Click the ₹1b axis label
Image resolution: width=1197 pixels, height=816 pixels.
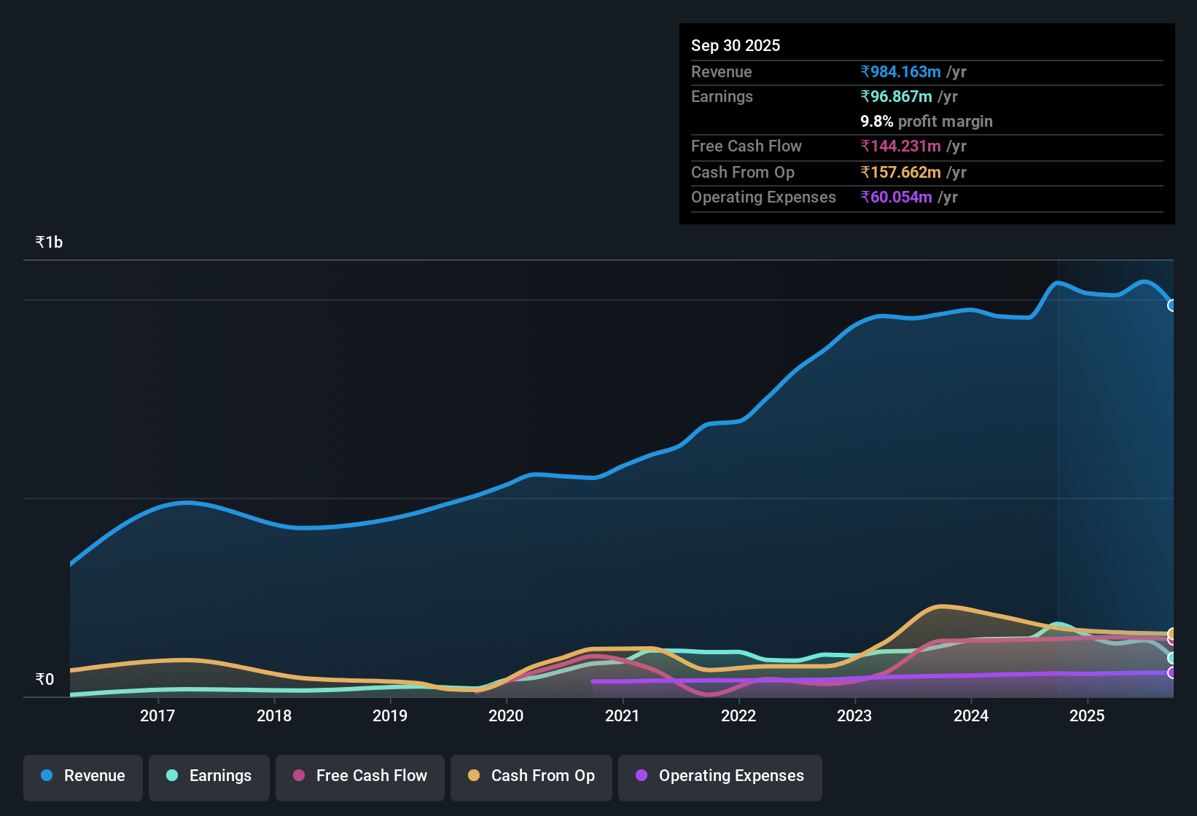pyautogui.click(x=48, y=241)
